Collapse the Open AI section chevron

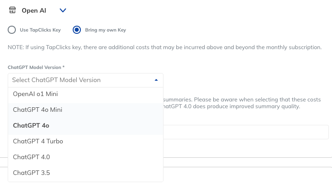tap(63, 10)
